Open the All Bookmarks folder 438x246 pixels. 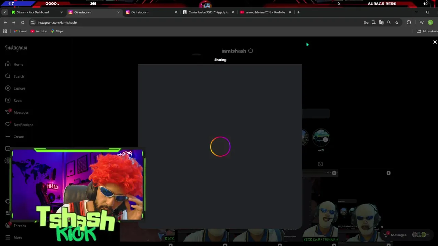(x=427, y=31)
